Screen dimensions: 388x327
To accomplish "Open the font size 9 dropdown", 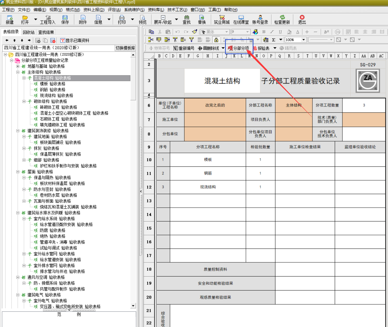I will pyautogui.click(x=248, y=32).
